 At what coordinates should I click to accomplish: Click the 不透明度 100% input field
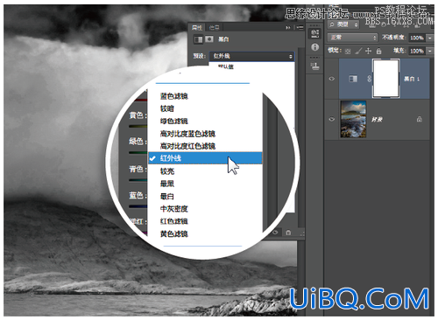[417, 38]
